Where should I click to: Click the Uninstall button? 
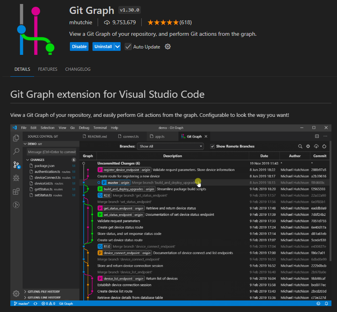[x=103, y=47]
